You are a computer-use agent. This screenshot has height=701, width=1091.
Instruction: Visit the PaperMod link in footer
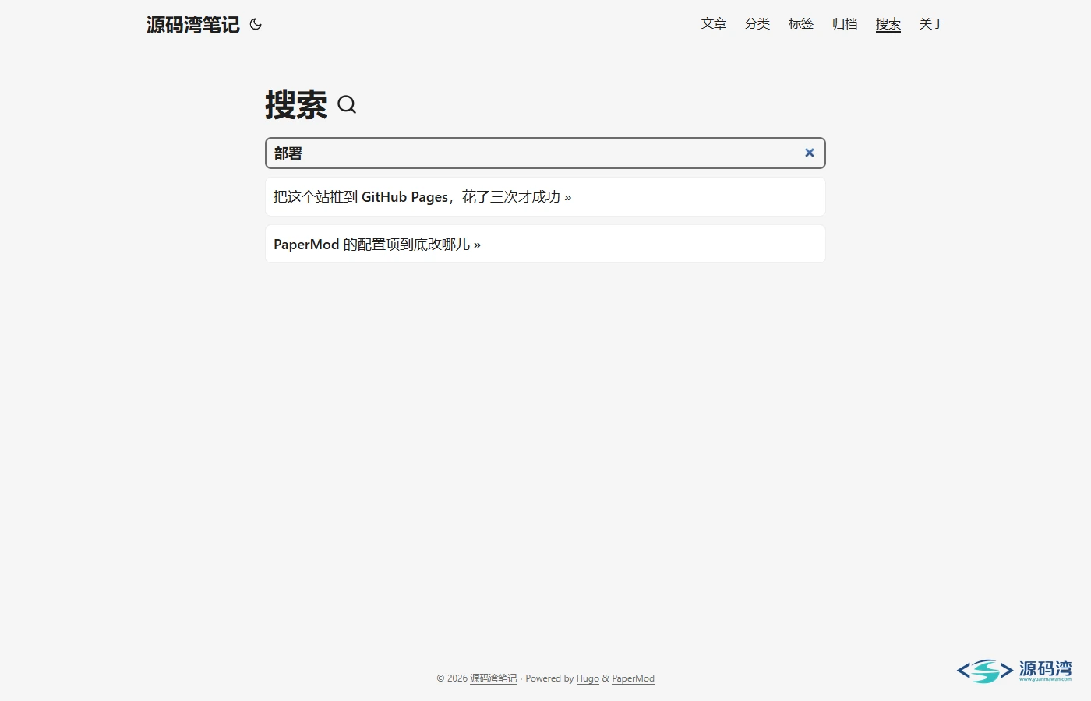[x=633, y=678]
